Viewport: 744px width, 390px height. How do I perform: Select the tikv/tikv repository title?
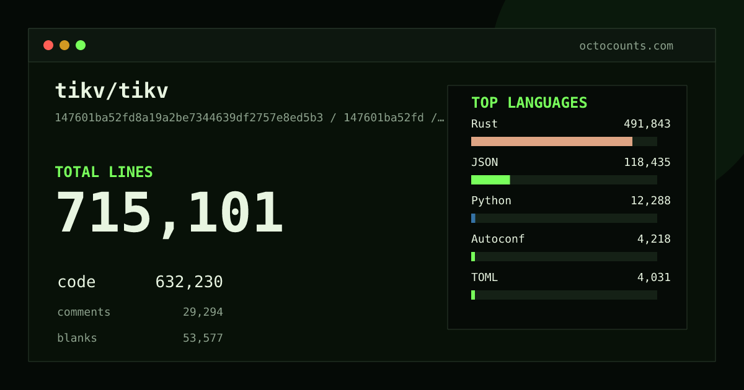point(112,91)
